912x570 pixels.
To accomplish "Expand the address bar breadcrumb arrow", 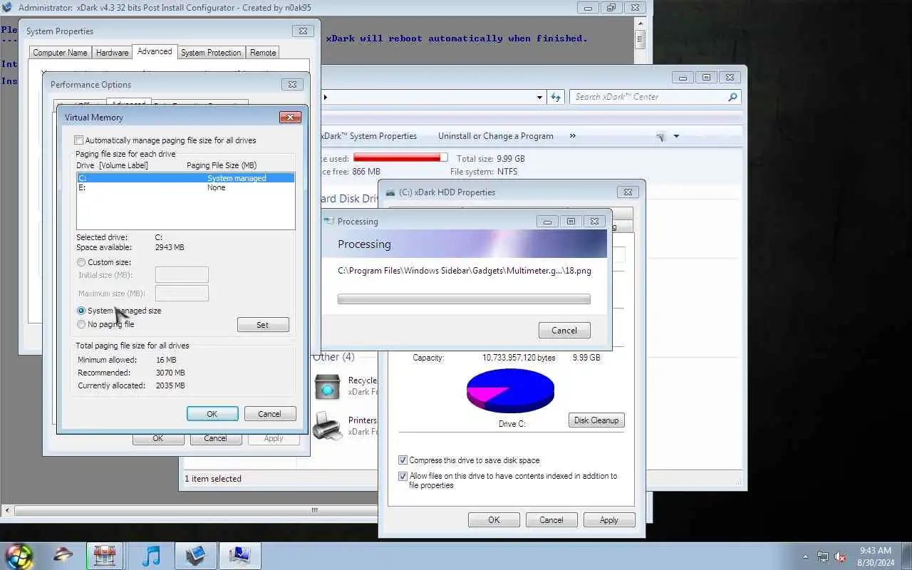I will [x=326, y=97].
